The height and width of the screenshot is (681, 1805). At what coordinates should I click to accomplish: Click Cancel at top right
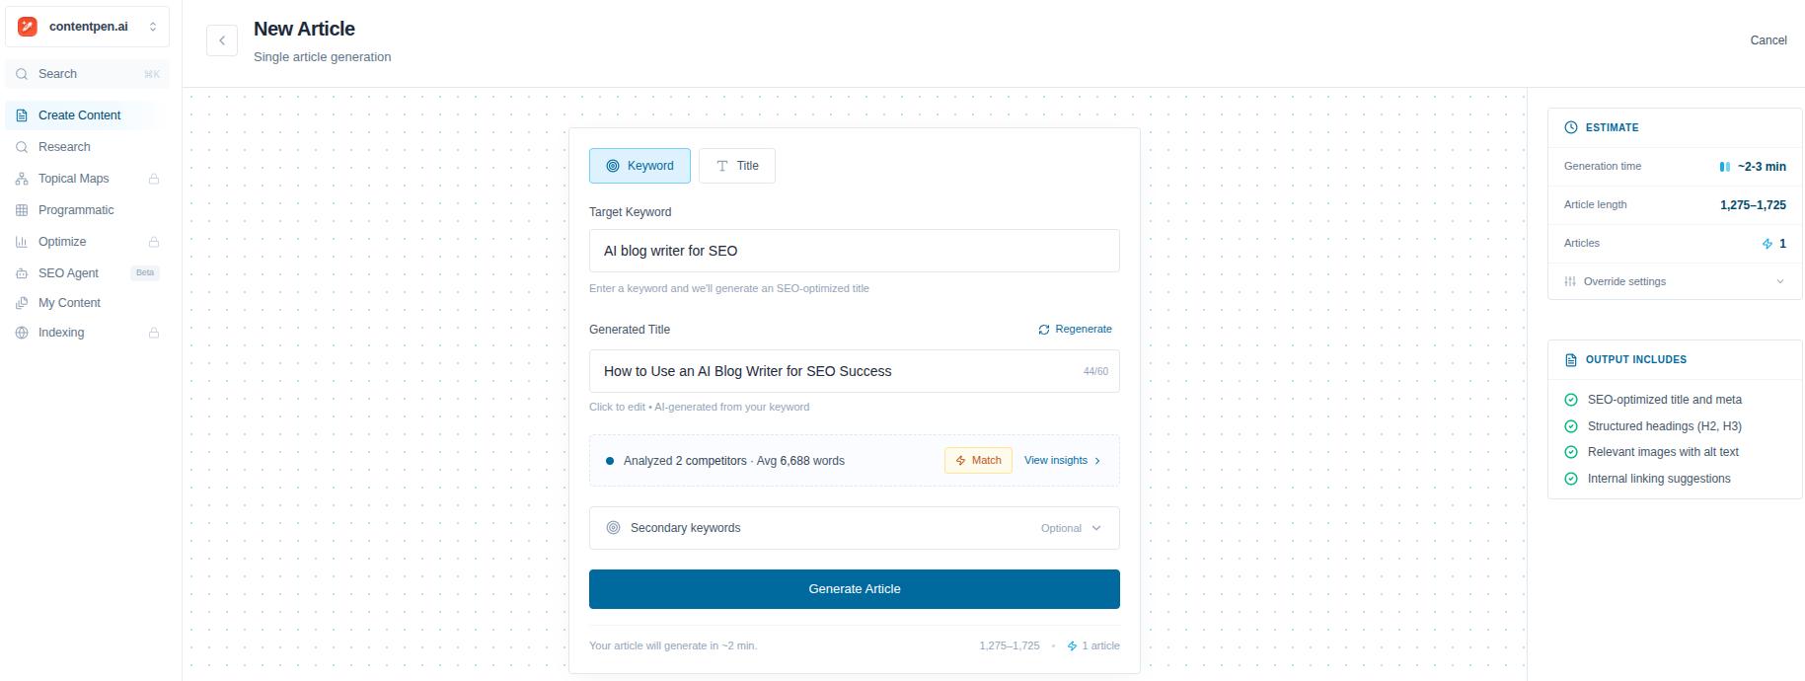[1768, 40]
